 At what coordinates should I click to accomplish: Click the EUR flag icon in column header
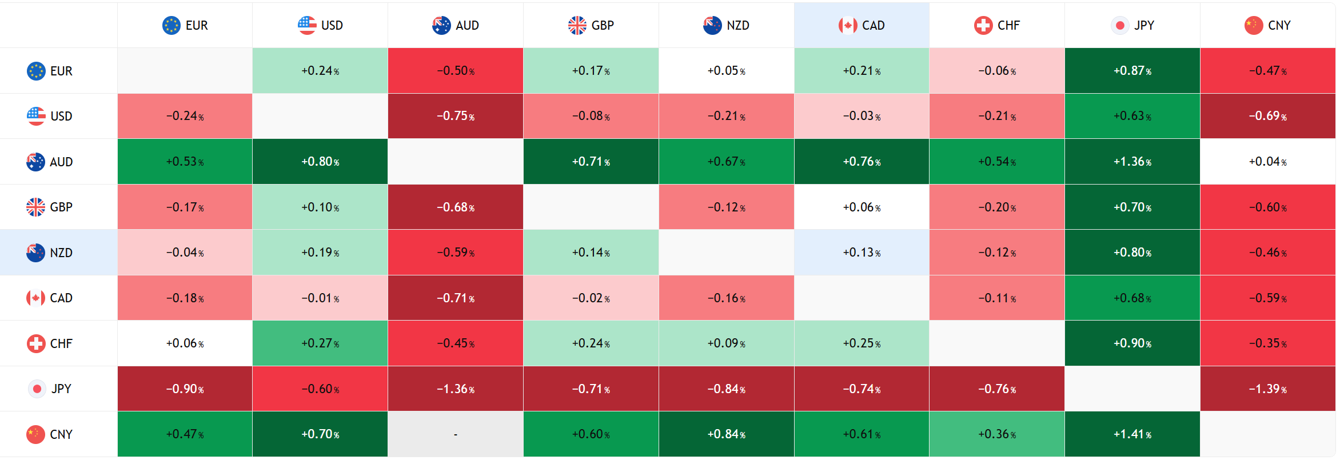pyautogui.click(x=172, y=25)
